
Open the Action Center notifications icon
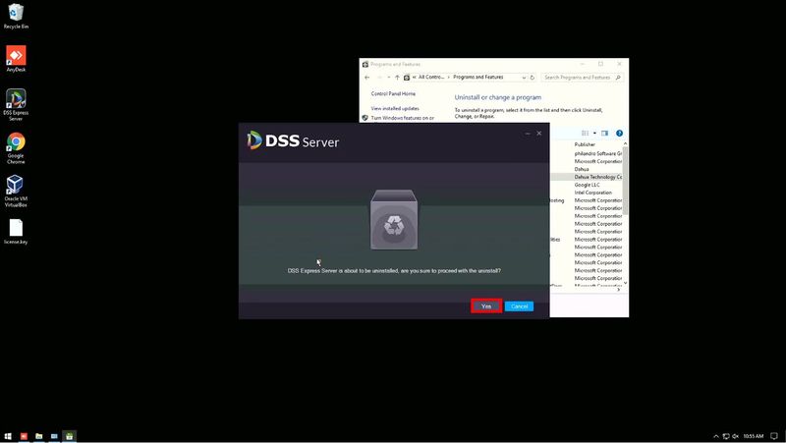(x=774, y=436)
